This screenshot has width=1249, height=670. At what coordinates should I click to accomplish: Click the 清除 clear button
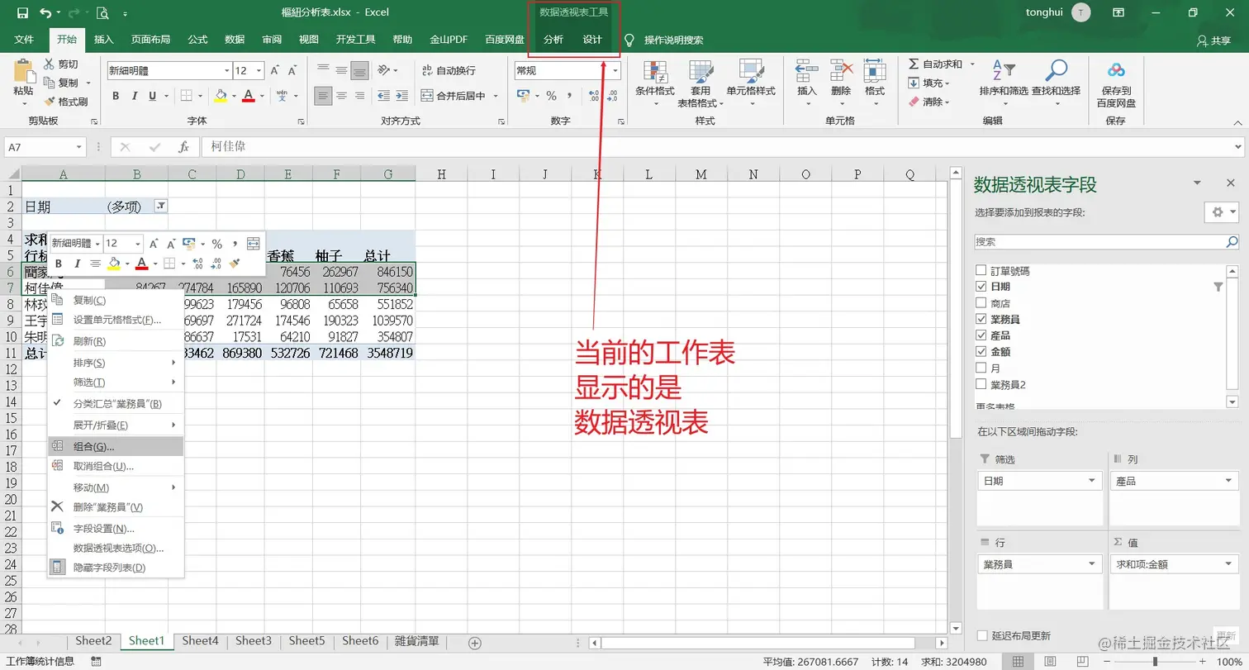[928, 102]
